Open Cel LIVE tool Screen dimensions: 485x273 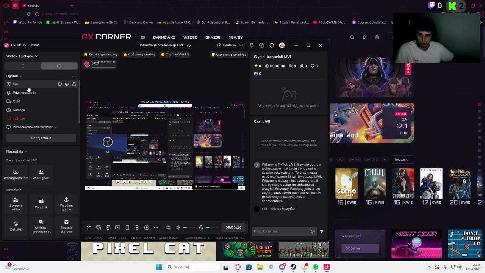pyautogui.click(x=16, y=226)
